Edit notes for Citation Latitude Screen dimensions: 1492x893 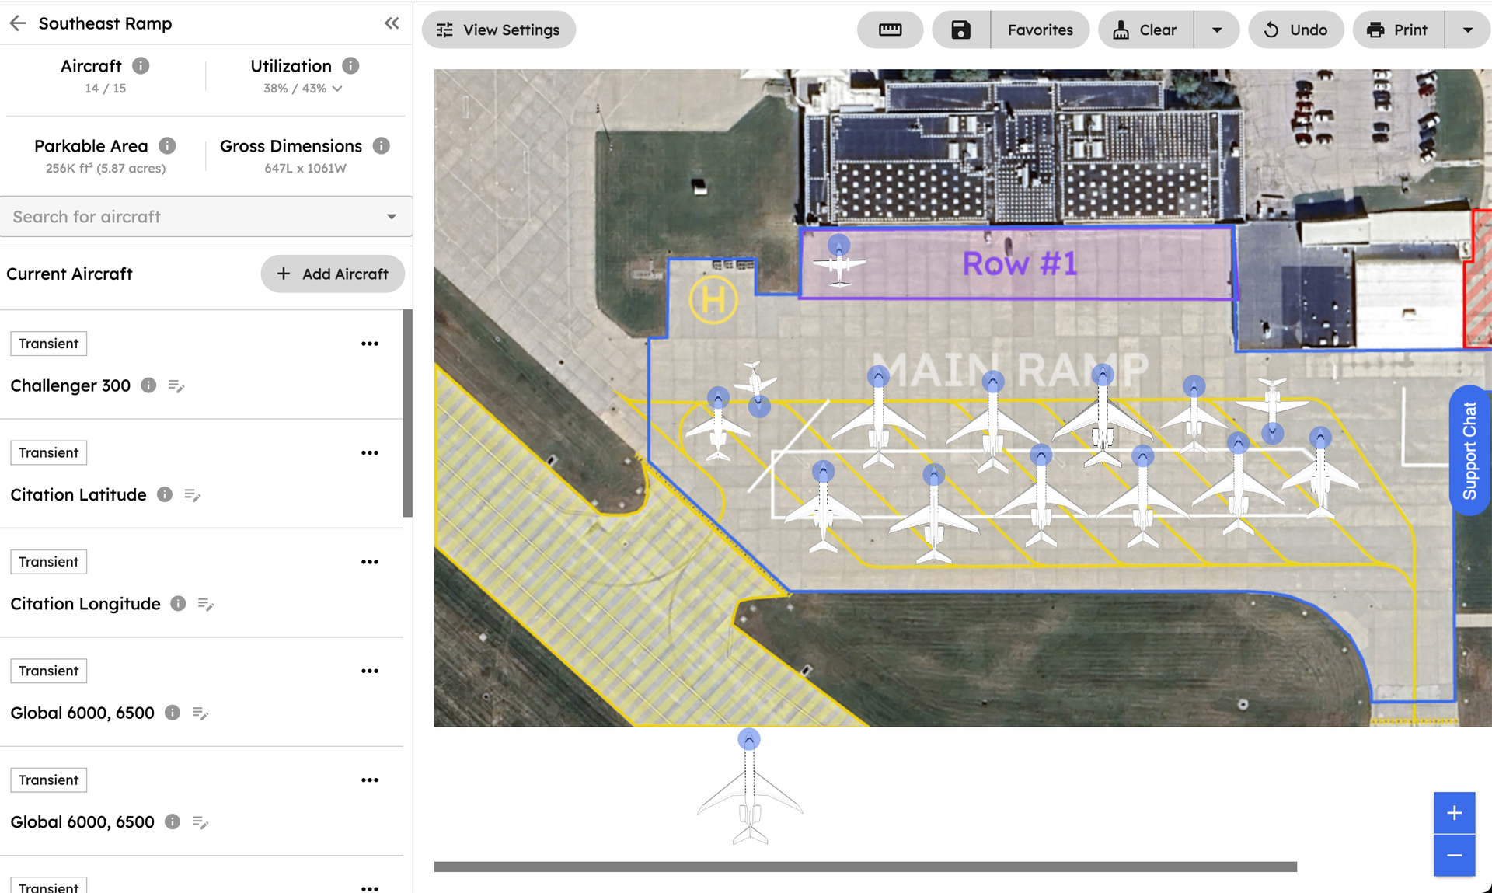pos(193,495)
